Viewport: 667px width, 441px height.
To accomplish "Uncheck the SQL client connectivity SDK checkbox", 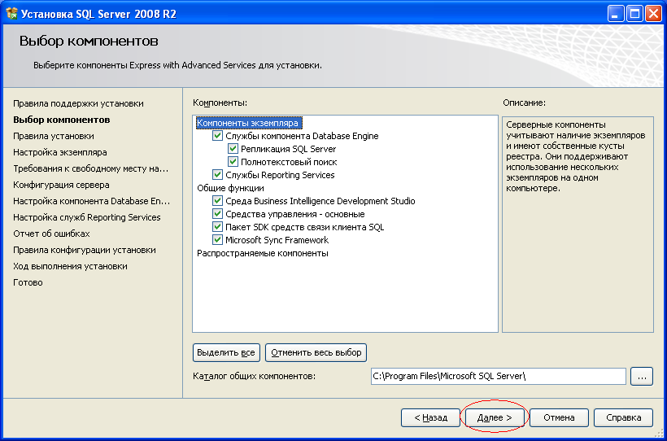I will pyautogui.click(x=217, y=227).
